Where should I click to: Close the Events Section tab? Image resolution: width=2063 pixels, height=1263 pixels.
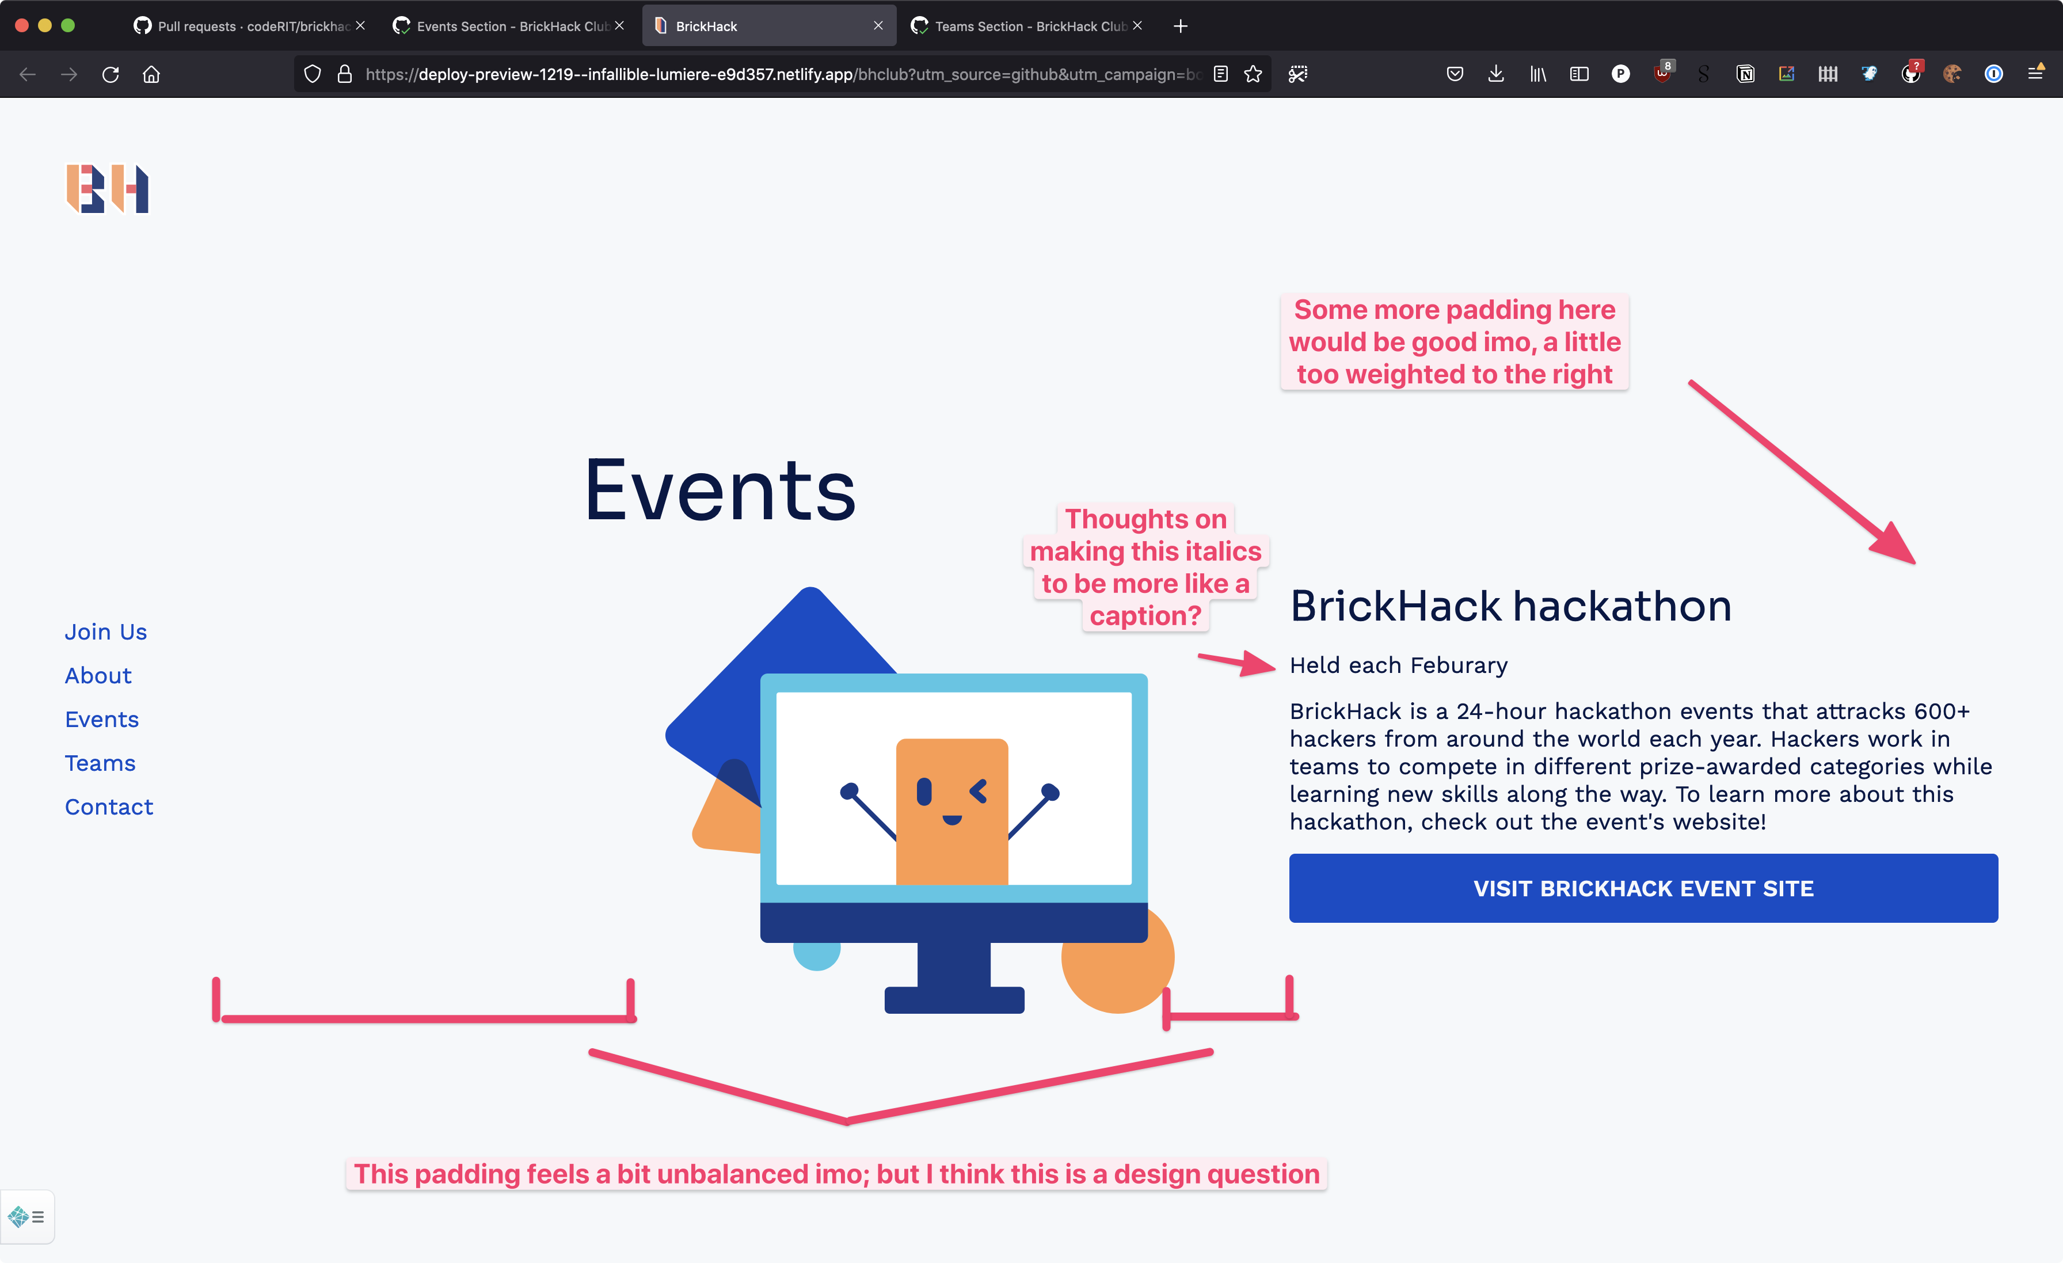(619, 26)
